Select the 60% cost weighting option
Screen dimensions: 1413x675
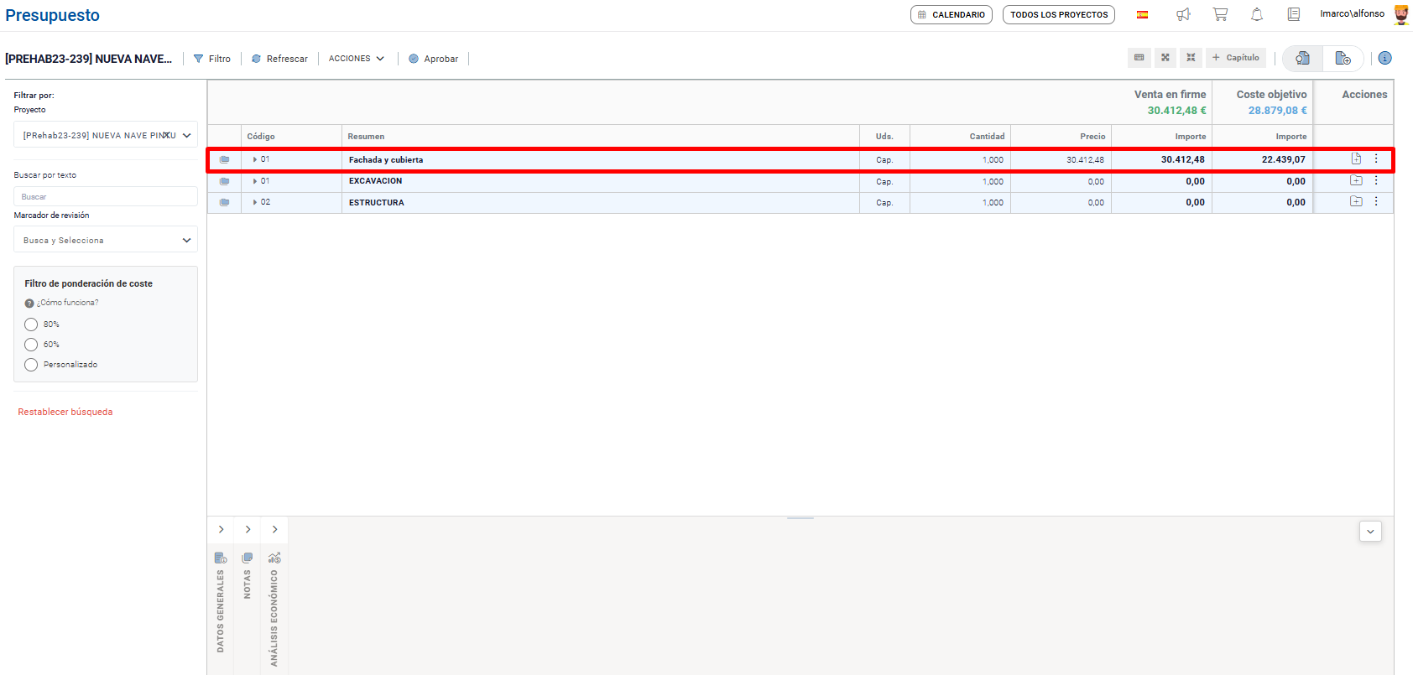point(31,345)
